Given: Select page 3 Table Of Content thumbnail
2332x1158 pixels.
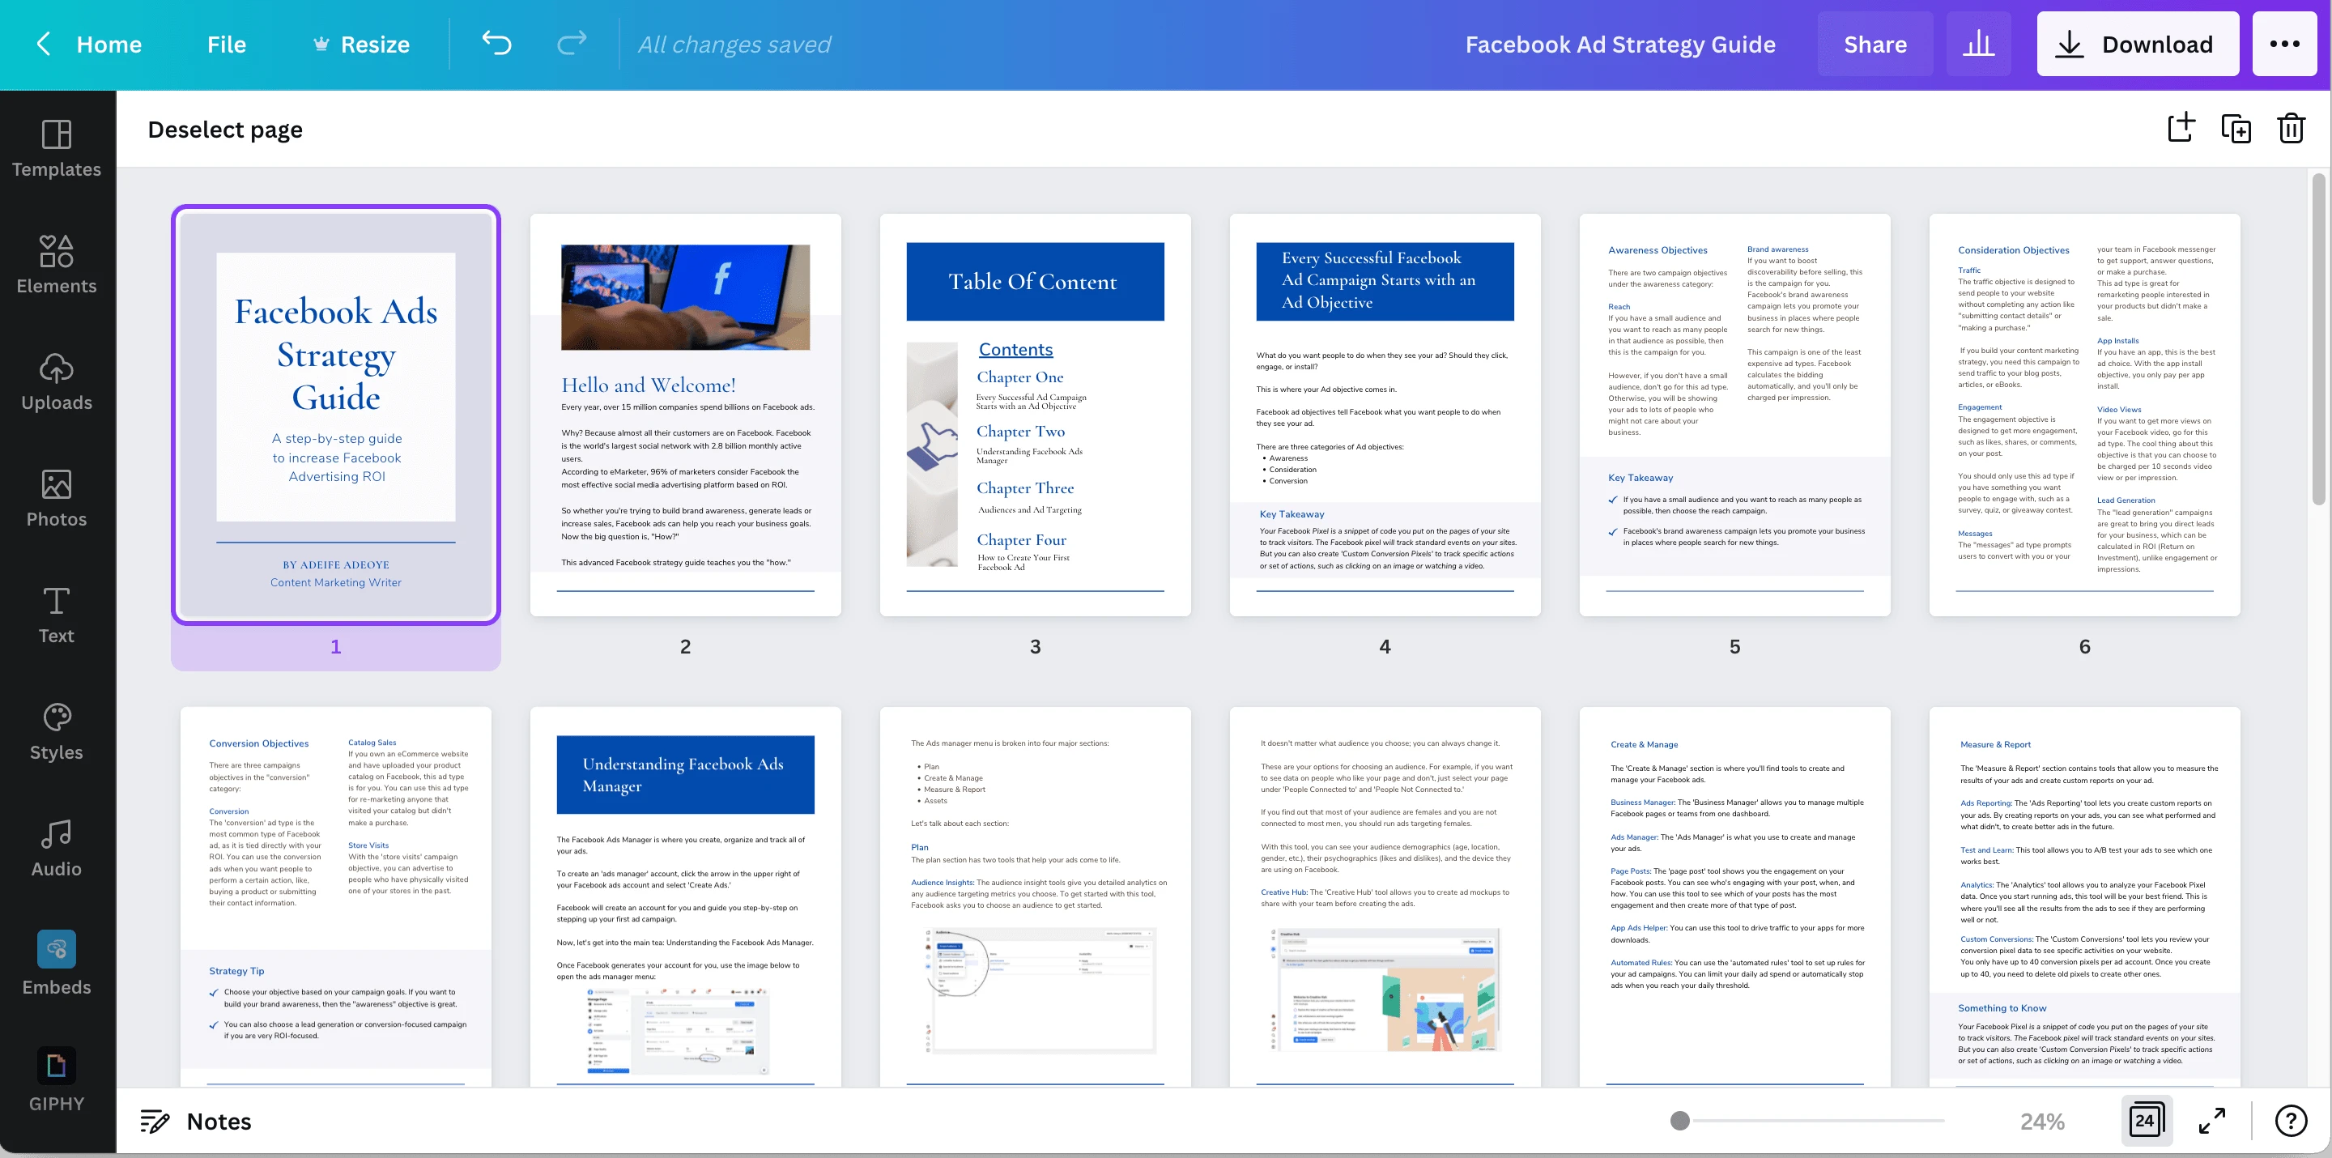Looking at the screenshot, I should [x=1036, y=415].
